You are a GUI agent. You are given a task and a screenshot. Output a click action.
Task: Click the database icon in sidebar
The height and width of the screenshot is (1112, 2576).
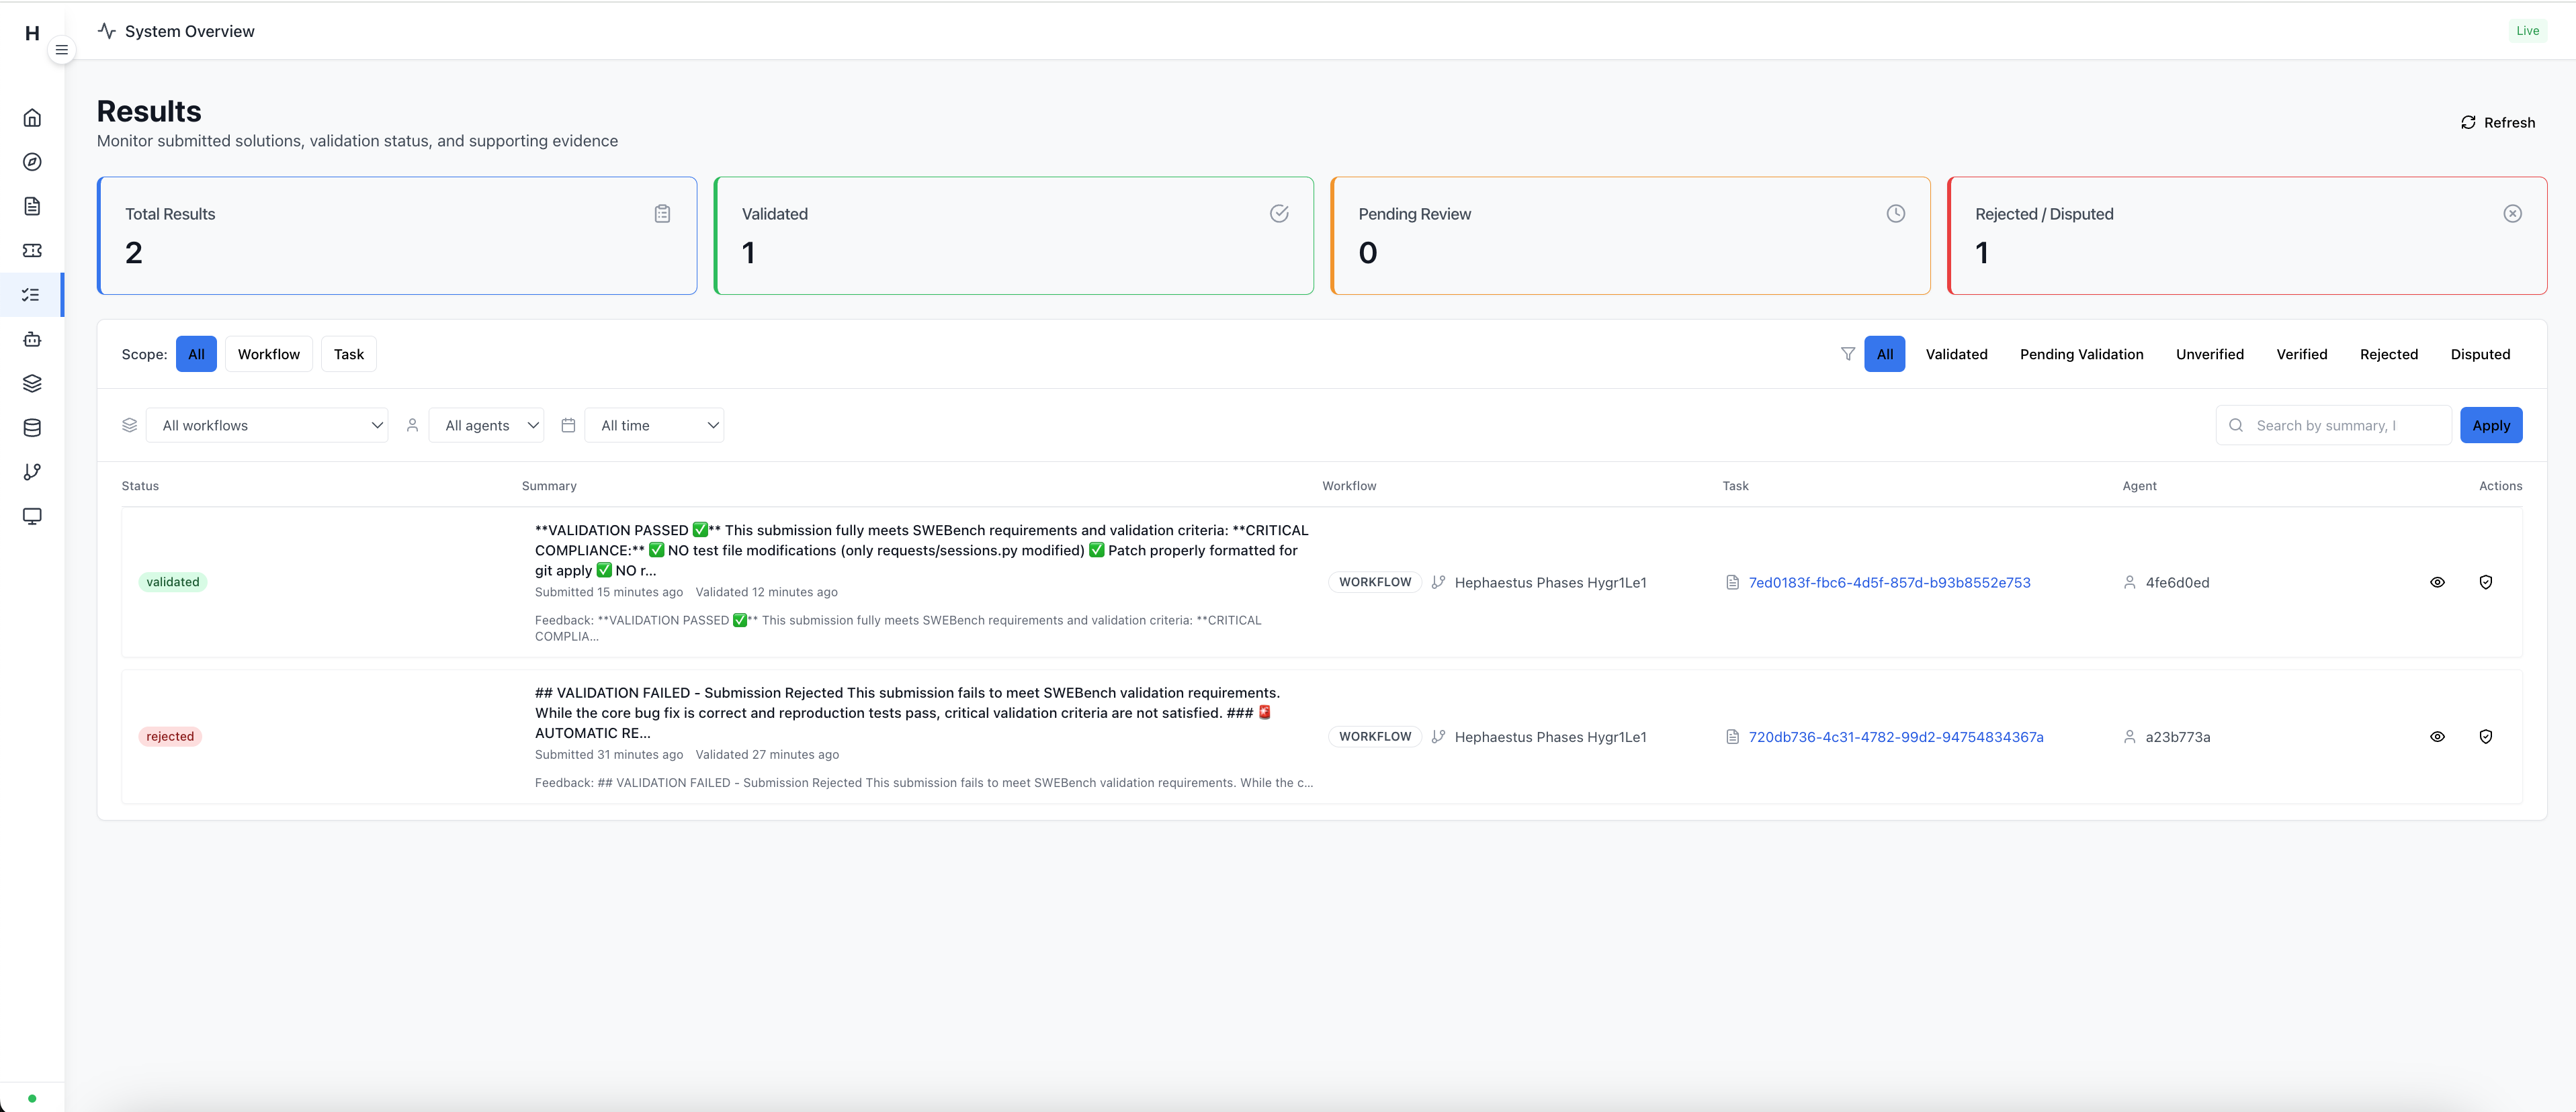(x=32, y=428)
